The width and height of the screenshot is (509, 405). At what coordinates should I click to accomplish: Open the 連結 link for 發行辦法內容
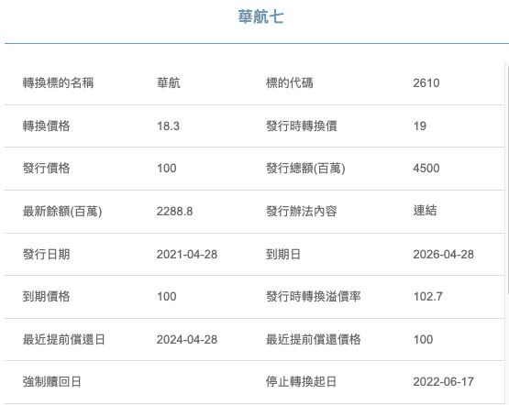point(425,211)
